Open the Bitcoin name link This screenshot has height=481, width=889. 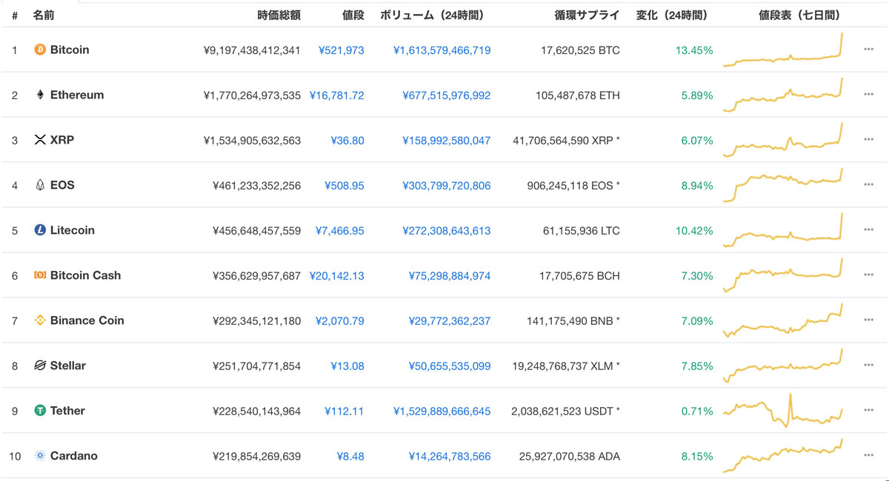70,50
